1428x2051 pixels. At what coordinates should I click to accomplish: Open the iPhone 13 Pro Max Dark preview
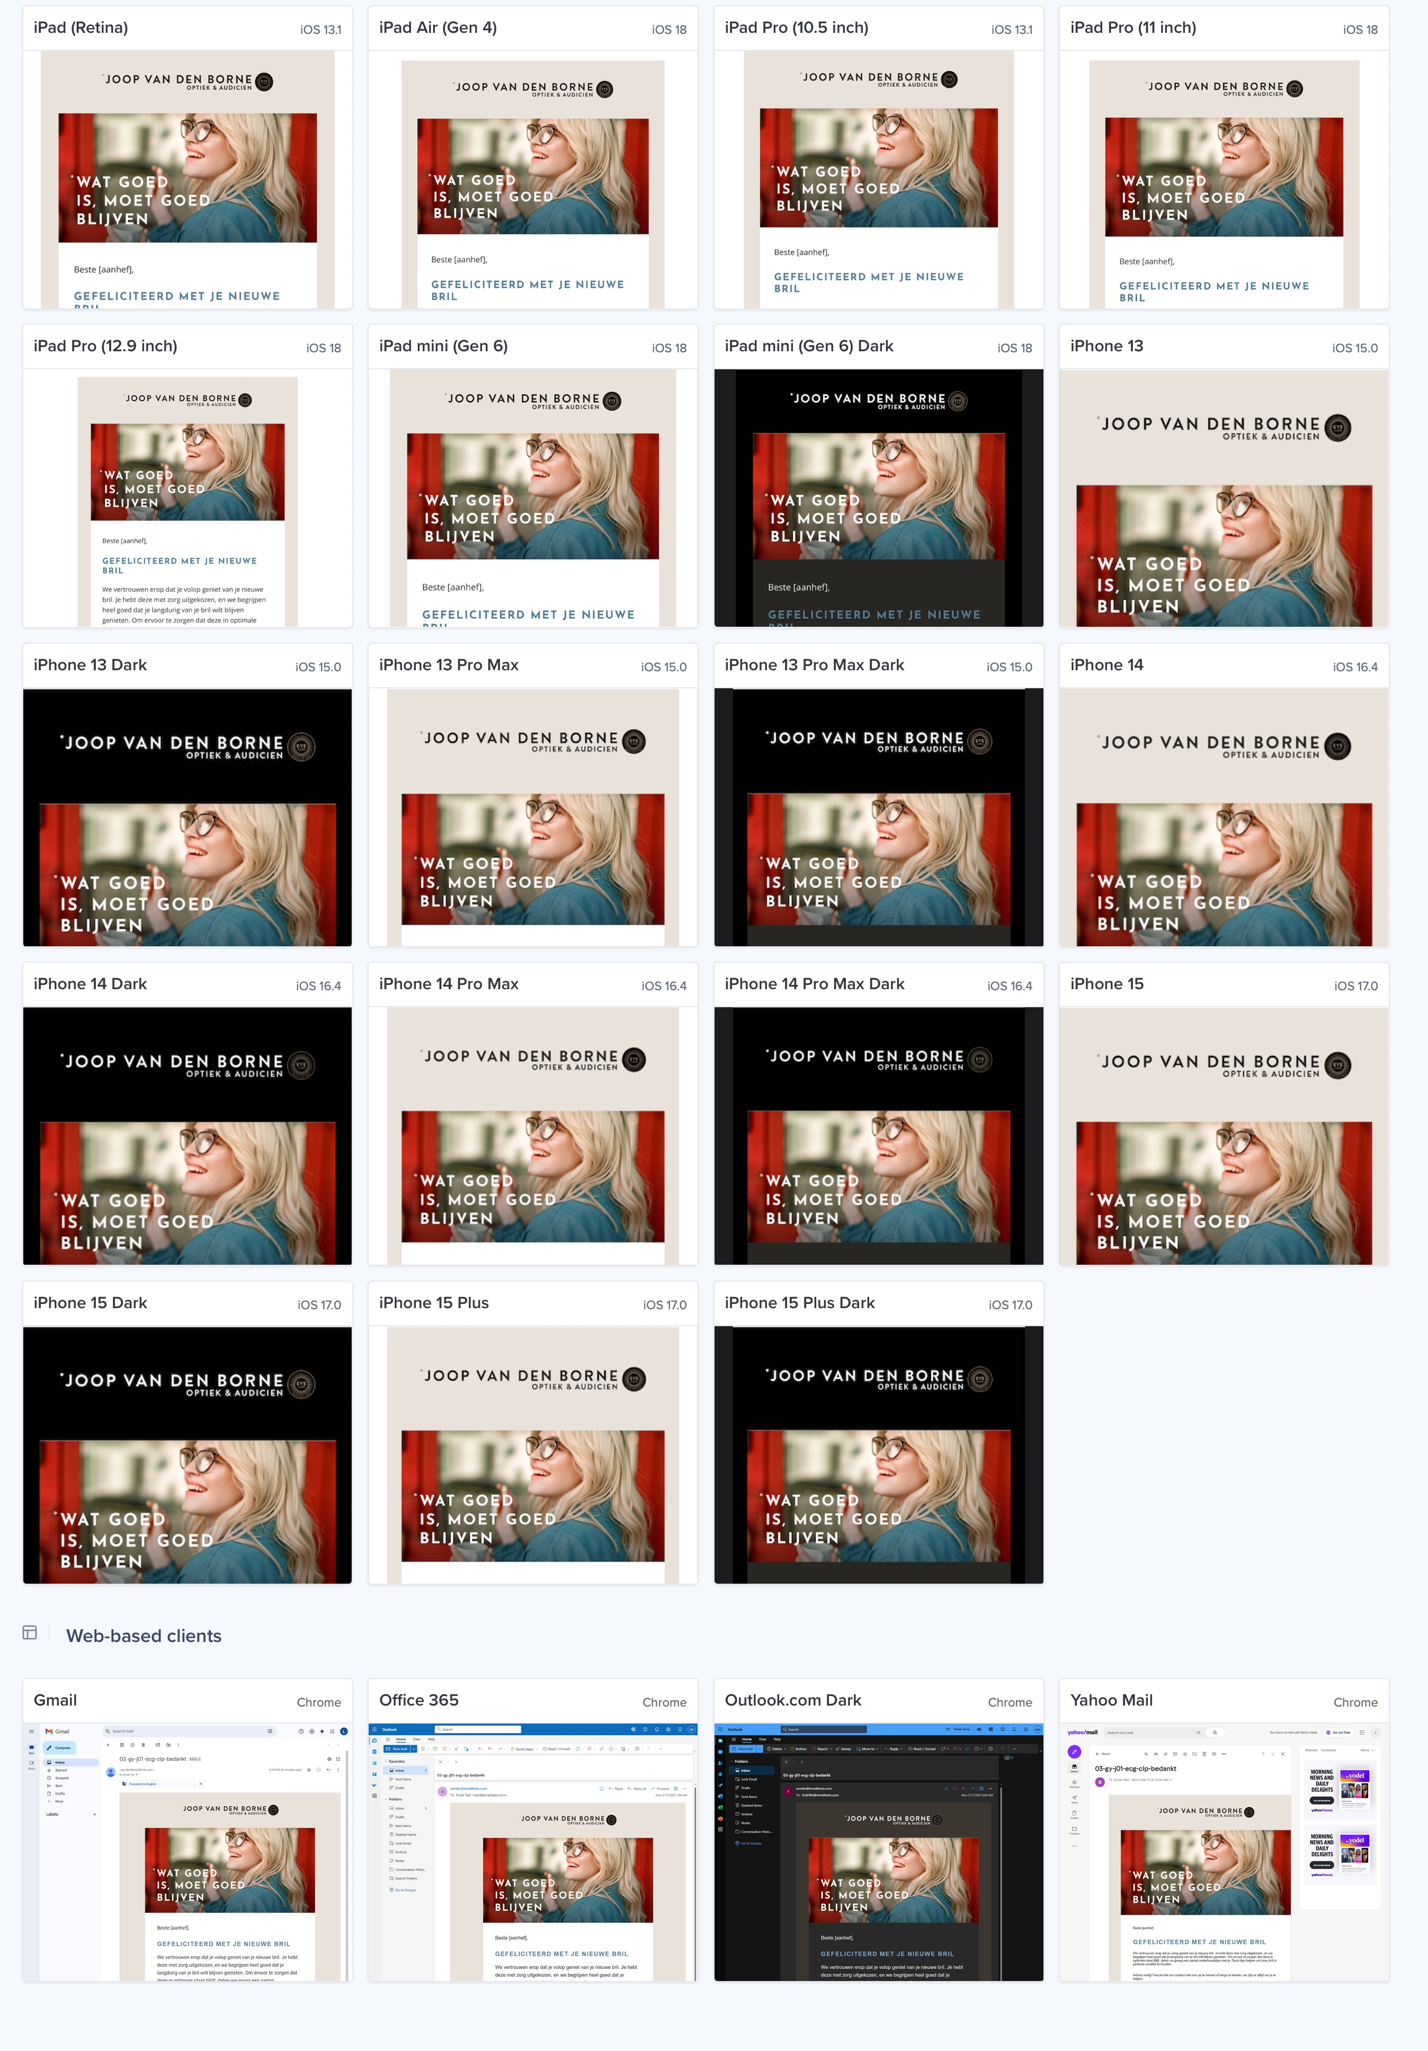point(879,818)
